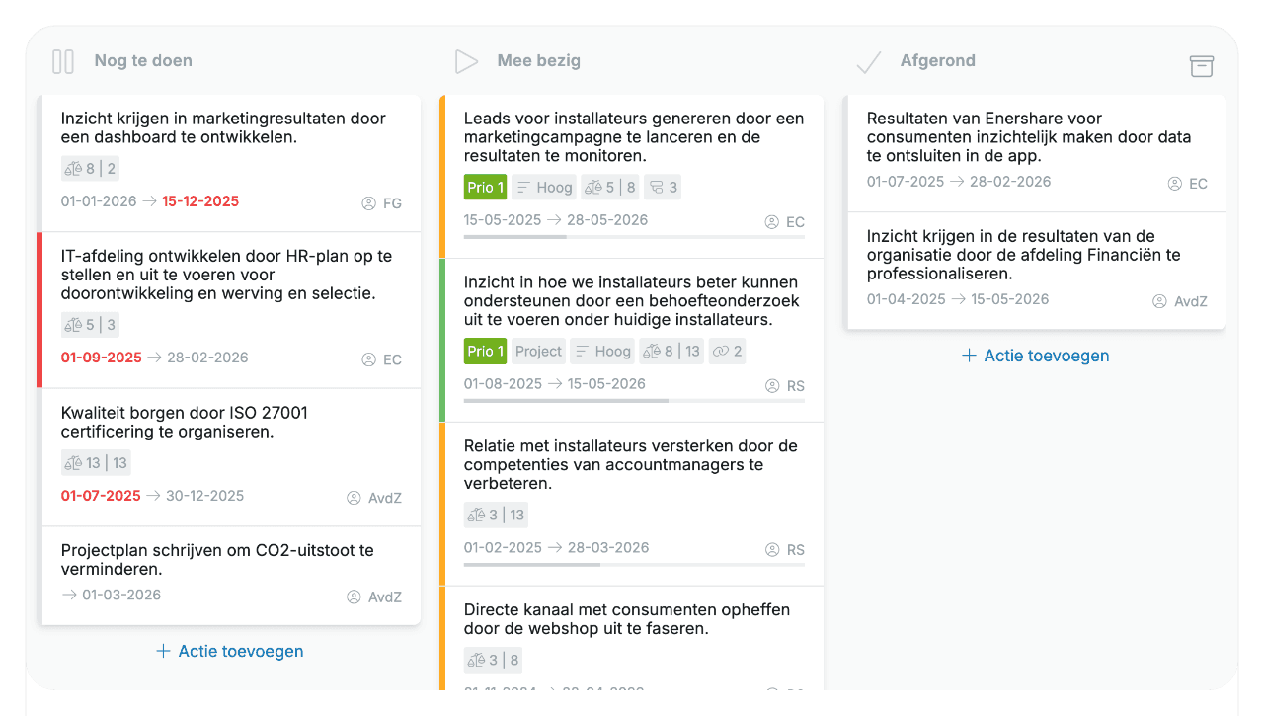Viewport: 1264px width, 716px height.
Task: Click the scale badge 8 | 2 on the dashboard card
Action: point(90,169)
